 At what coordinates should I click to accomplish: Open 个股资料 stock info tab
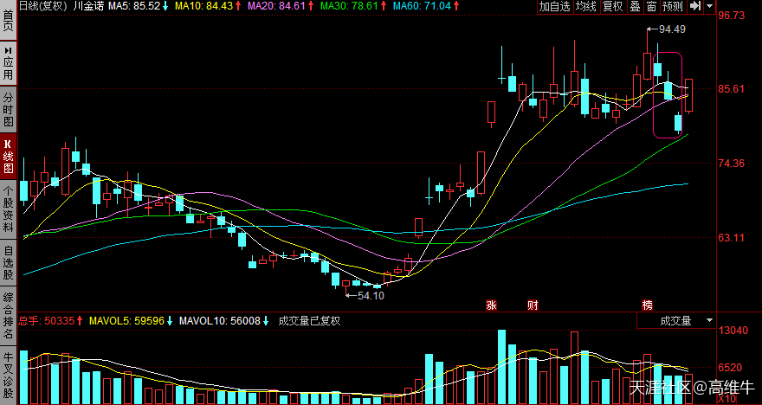(9, 209)
